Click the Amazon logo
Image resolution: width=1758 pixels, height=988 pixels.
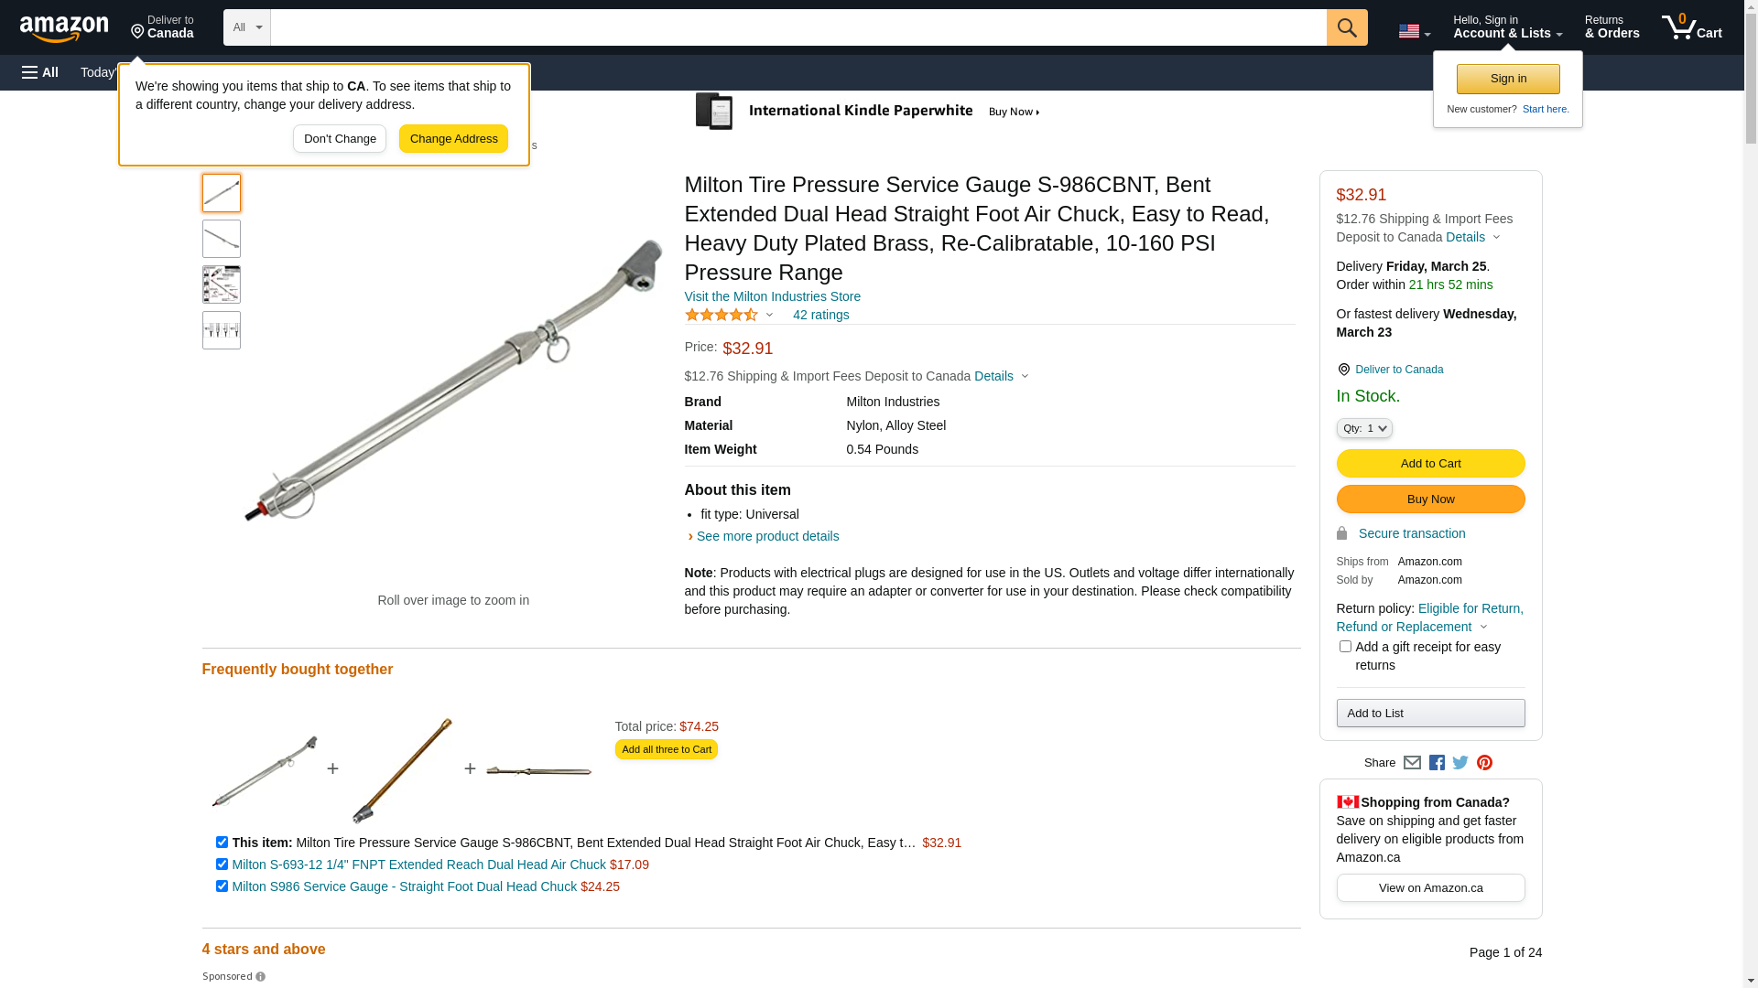pos(64,29)
